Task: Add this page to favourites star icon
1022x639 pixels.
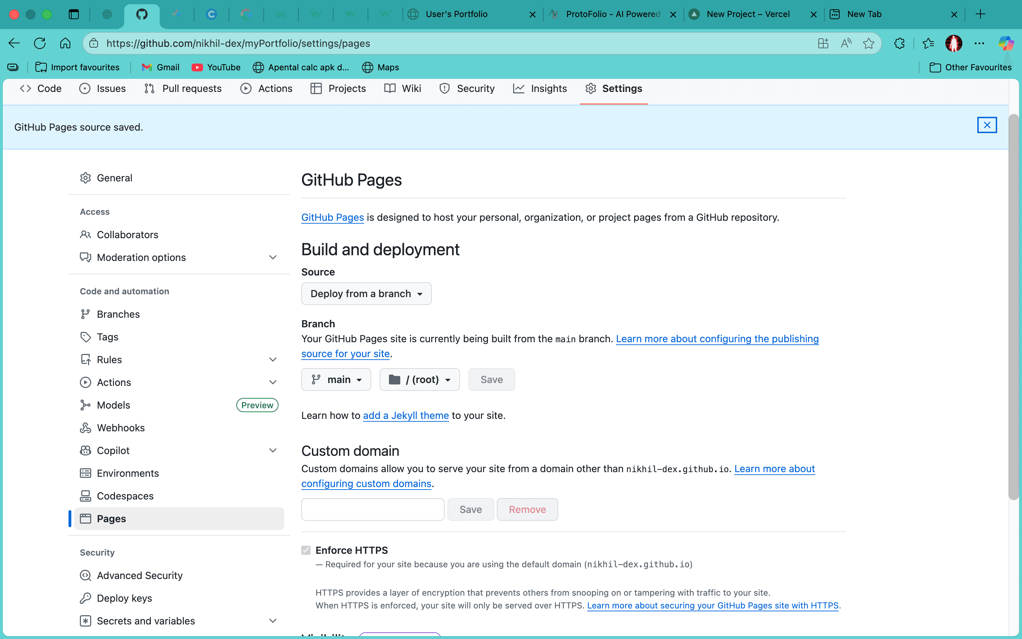Action: click(869, 43)
